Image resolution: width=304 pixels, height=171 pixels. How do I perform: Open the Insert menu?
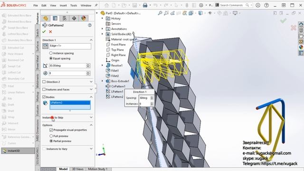[63, 5]
